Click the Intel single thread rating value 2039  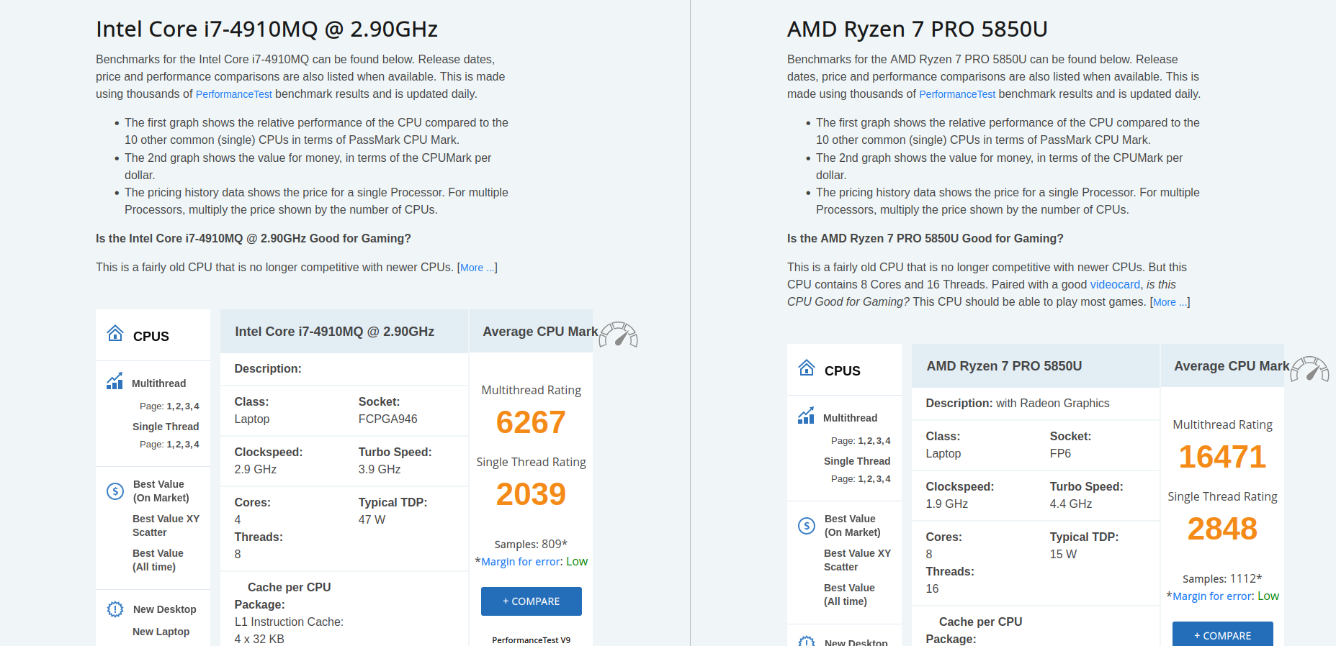531,494
